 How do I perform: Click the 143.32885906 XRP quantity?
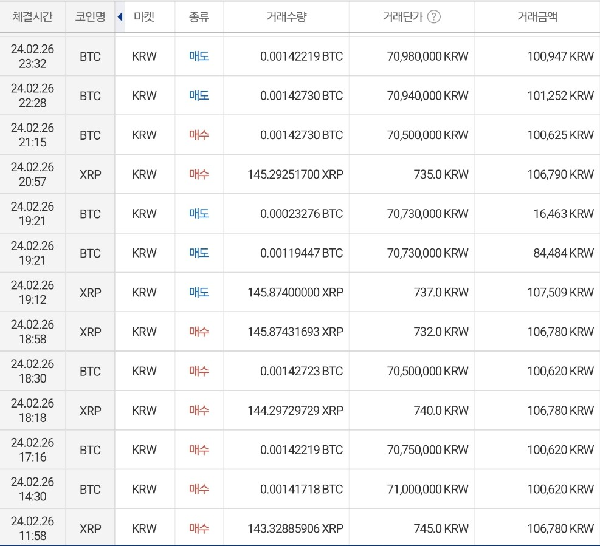point(295,529)
